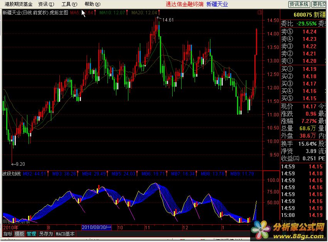Click 卖③ price 14.22
The image size is (328, 242).
coord(309,46)
